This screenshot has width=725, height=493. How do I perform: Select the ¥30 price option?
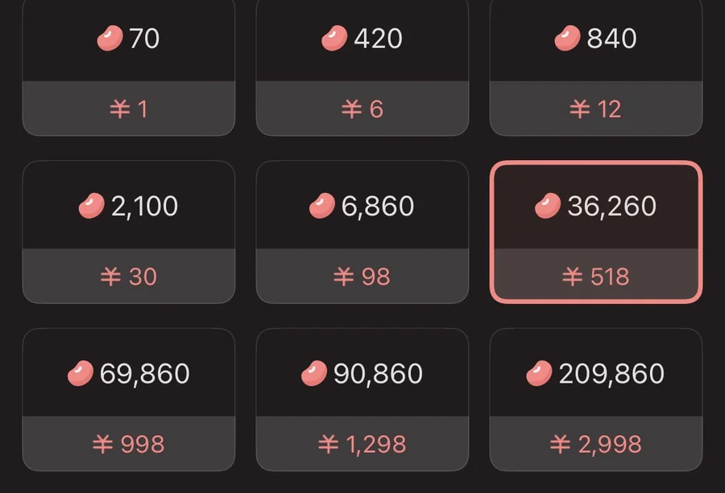(x=129, y=277)
